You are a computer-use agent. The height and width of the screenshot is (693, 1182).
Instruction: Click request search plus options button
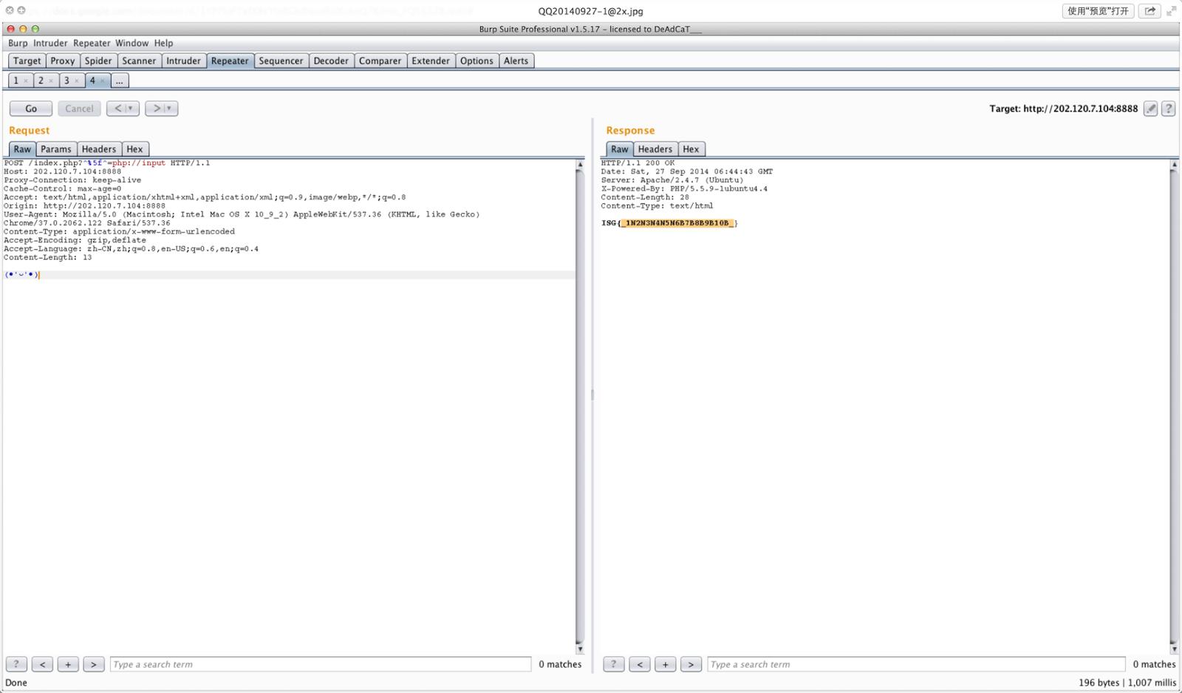point(68,664)
